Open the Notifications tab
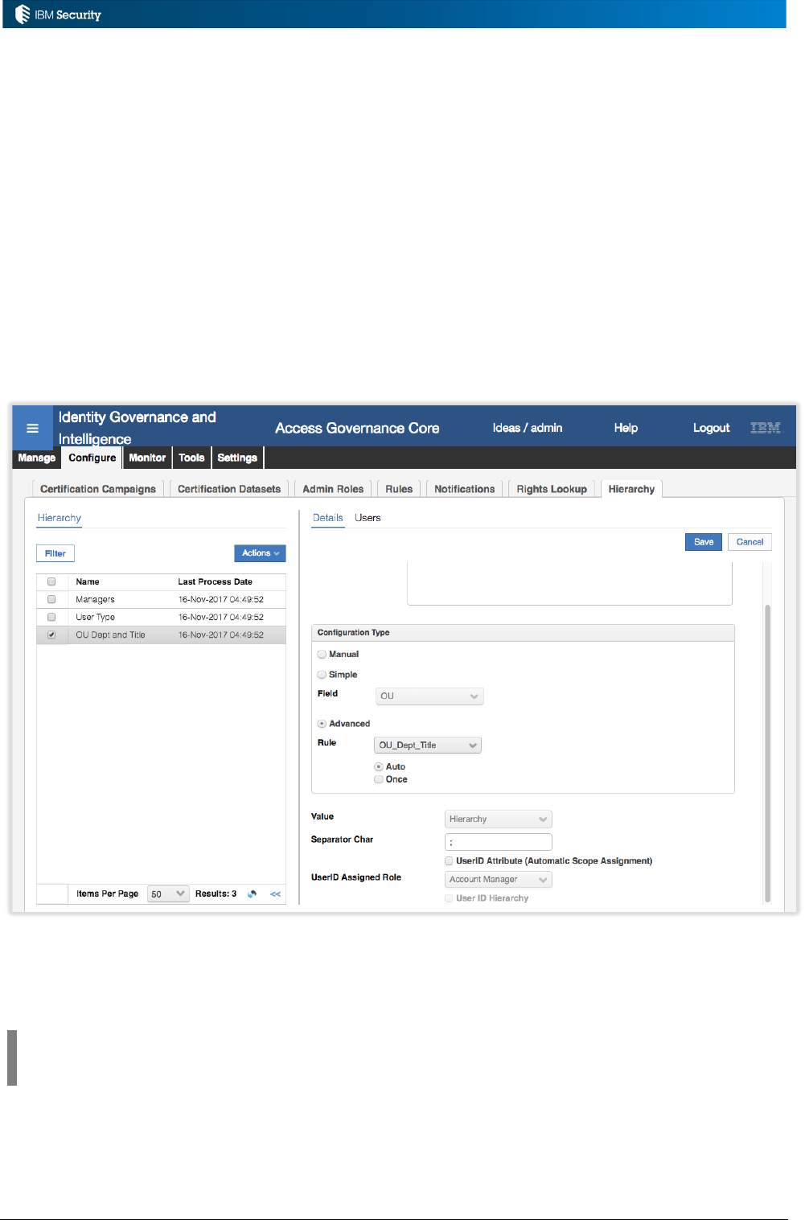The height and width of the screenshot is (1220, 805). click(x=465, y=489)
